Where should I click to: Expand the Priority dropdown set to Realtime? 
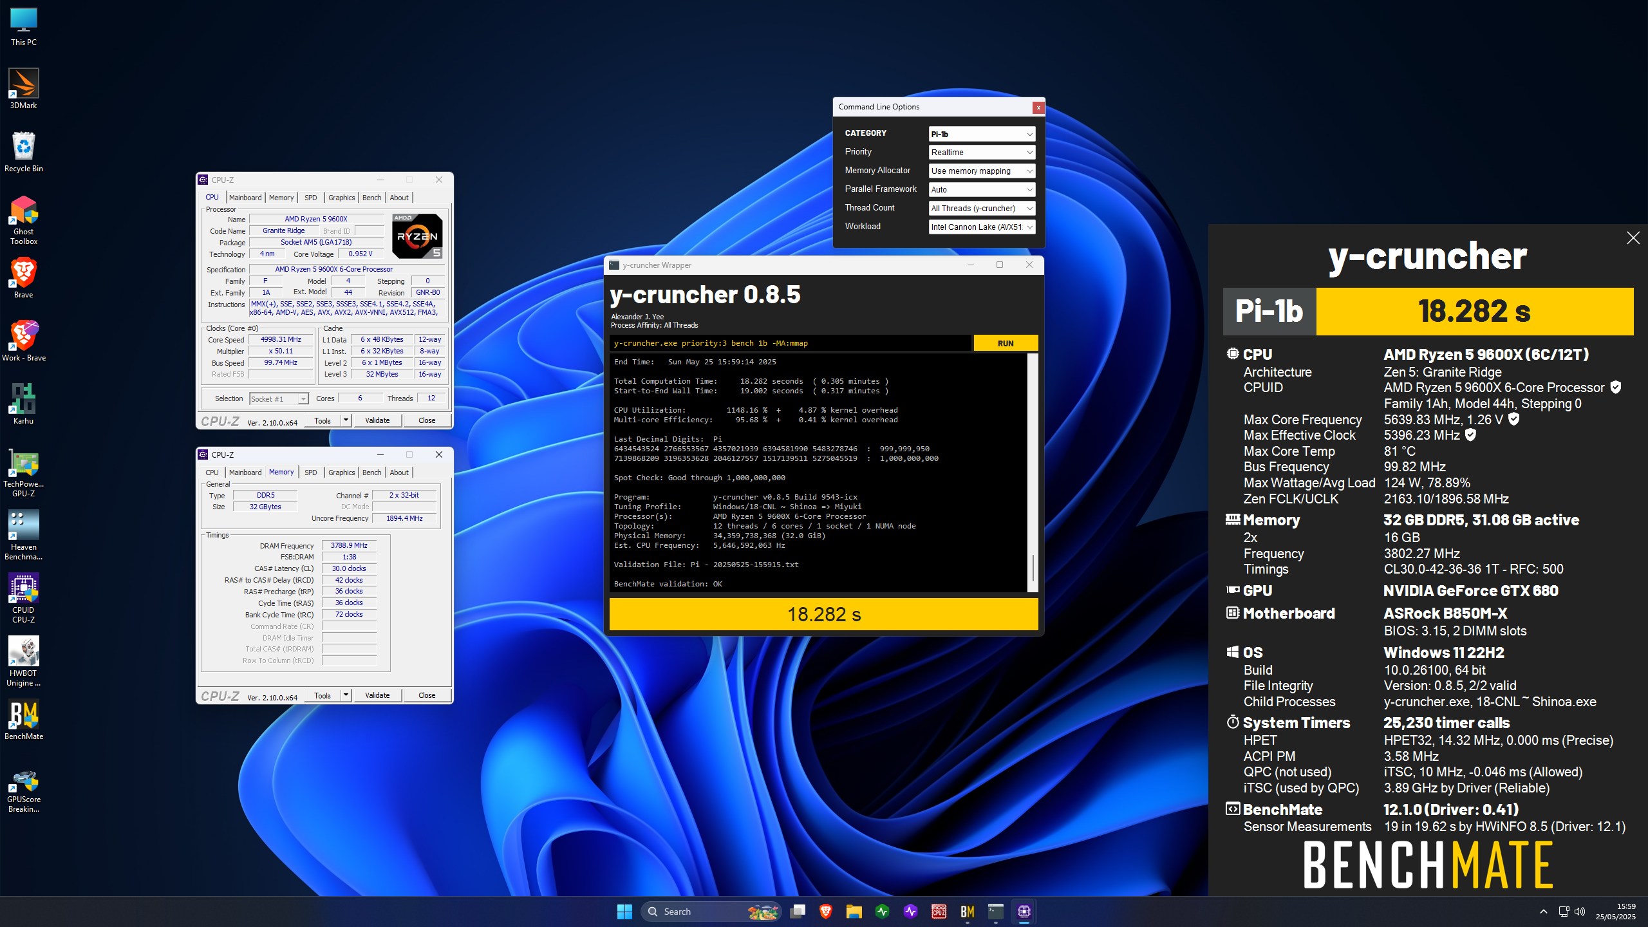click(982, 153)
